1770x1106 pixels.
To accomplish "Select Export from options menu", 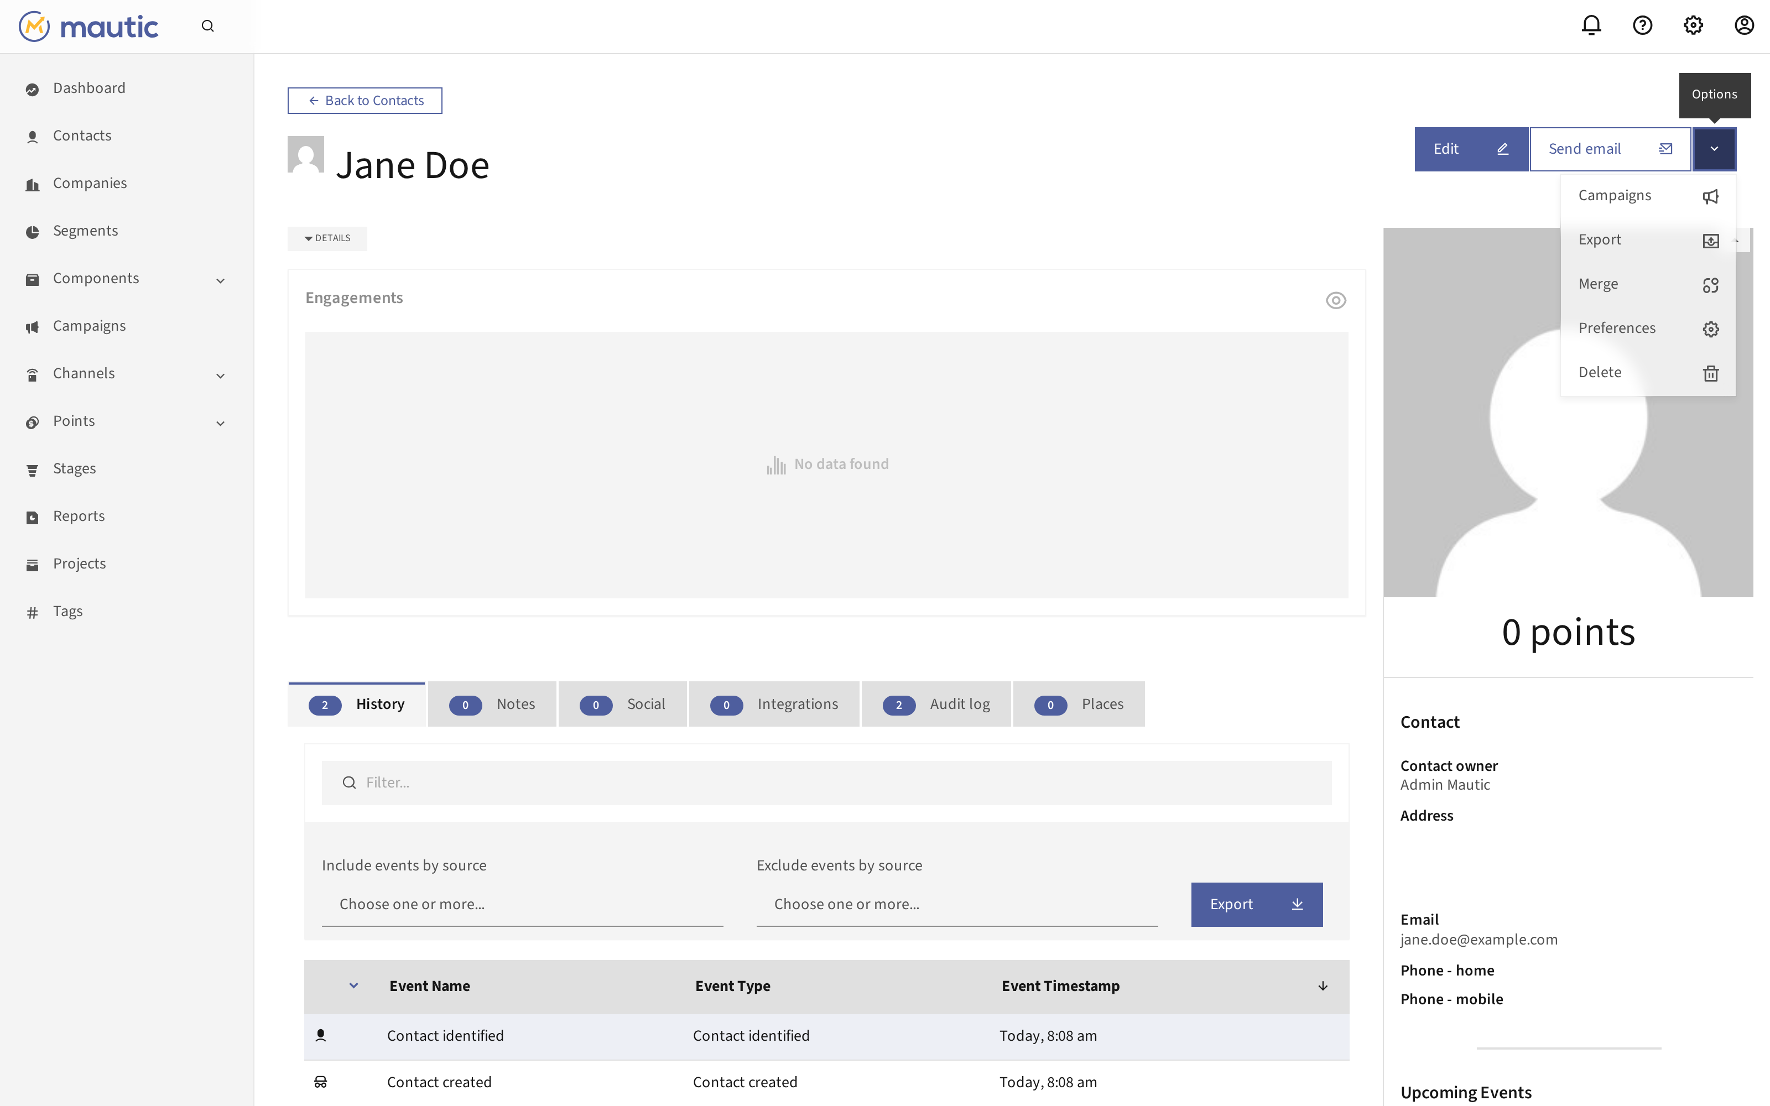I will coord(1647,240).
